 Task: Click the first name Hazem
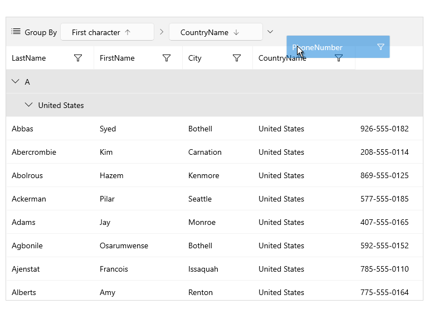point(111,175)
